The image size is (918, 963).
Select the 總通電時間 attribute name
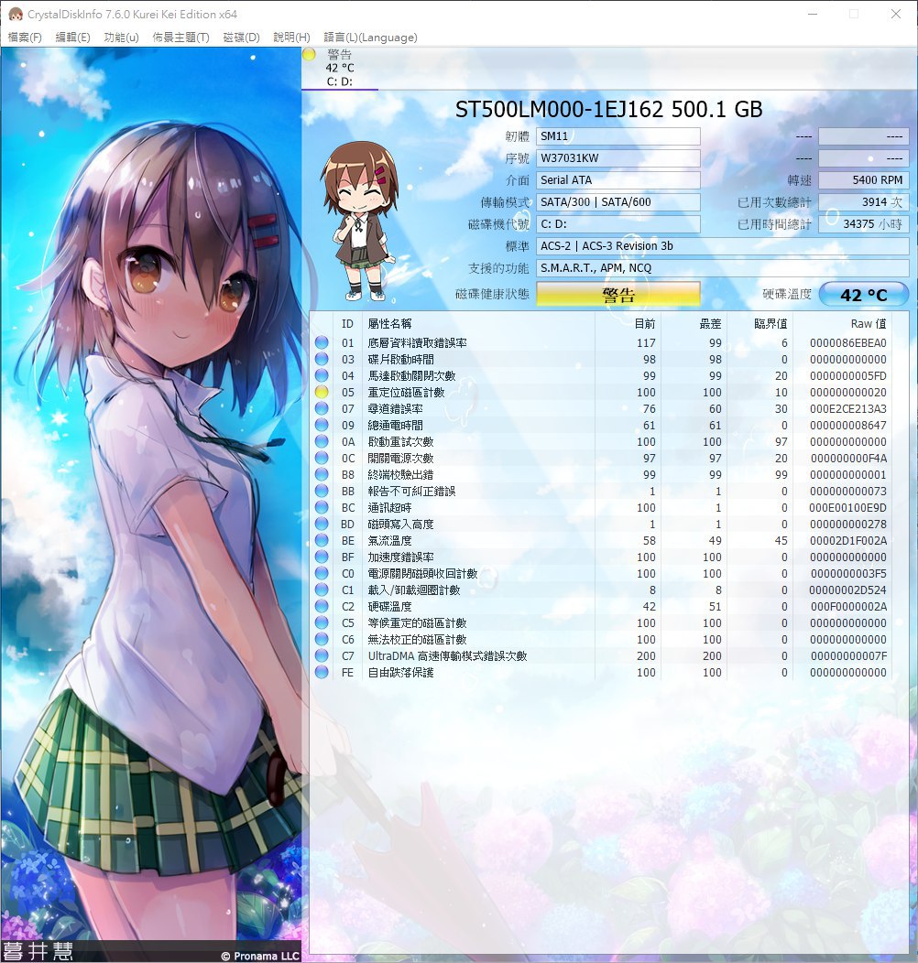396,425
